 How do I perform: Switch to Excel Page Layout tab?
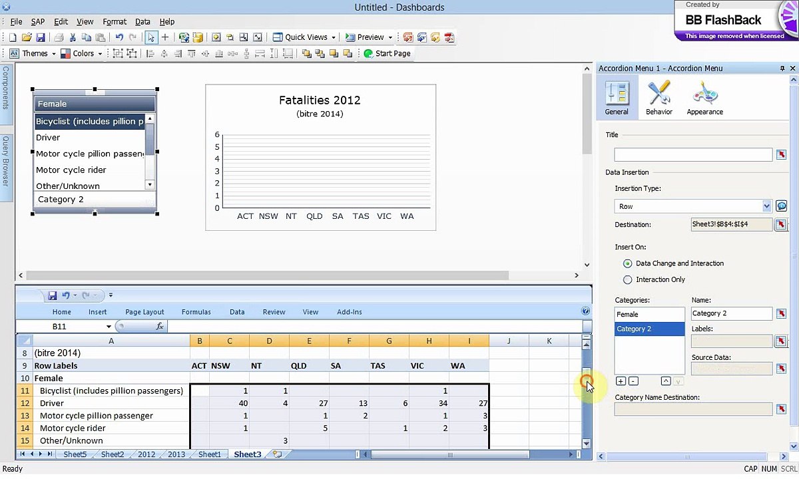144,312
